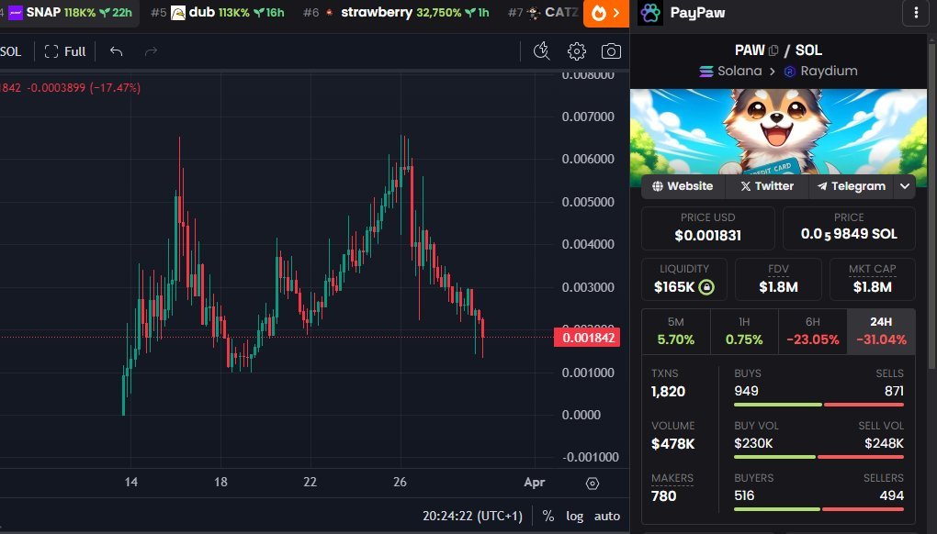Open the token Telegram link
The image size is (937, 534).
pos(851,186)
